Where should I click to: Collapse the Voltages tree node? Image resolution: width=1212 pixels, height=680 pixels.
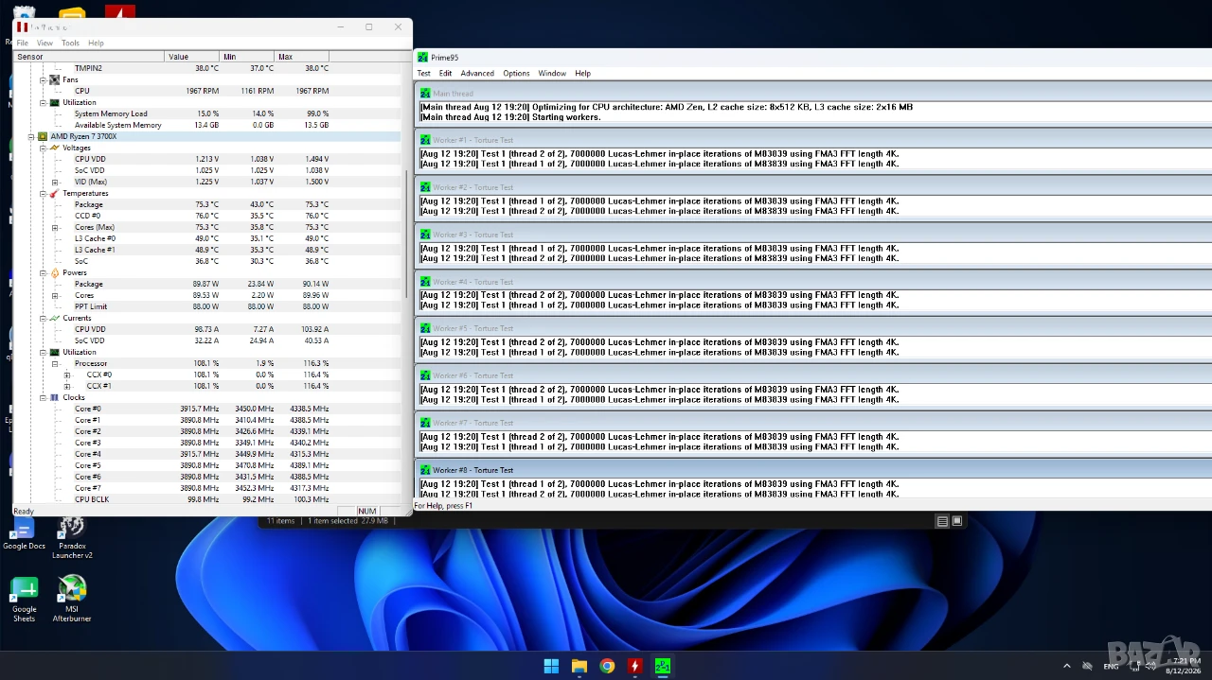43,148
